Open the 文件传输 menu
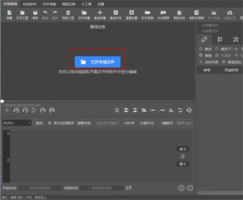Image resolution: width=243 pixels, height=200 pixels. point(49,4)
